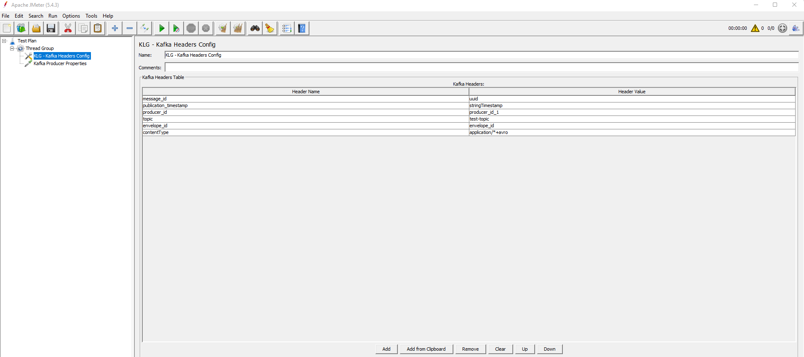Open the File menu
Viewport: 804px width, 357px height.
[x=5, y=16]
